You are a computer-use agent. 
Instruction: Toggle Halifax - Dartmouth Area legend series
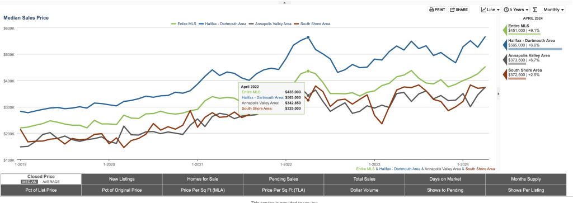pyautogui.click(x=222, y=23)
